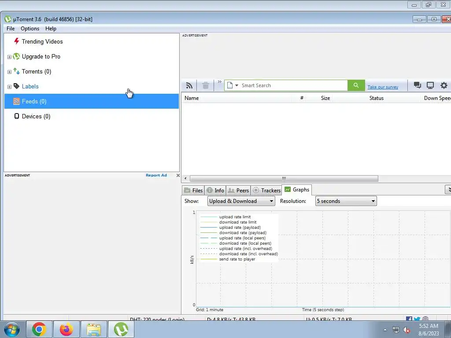Select Feeds (0) in the sidebar
This screenshot has width=451, height=338.
coord(92,101)
